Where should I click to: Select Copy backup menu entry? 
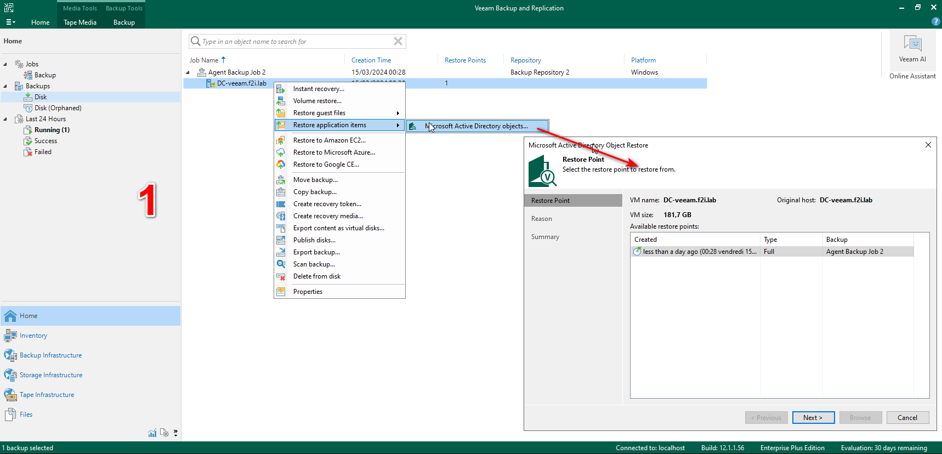coord(339,192)
